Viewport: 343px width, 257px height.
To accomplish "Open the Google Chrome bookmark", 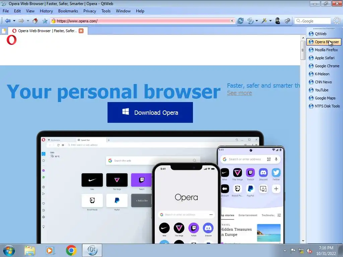I will [324, 66].
